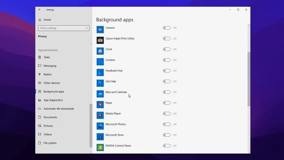
Task: Click the Microsoft Store app name
Action: tap(114, 135)
